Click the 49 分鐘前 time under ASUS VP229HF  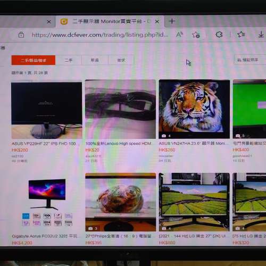pyautogui.click(x=20, y=161)
